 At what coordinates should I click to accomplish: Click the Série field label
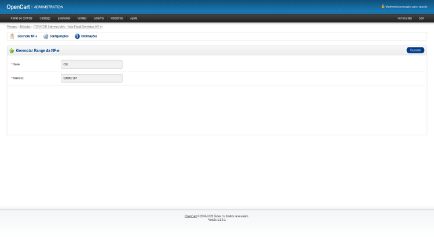pyautogui.click(x=17, y=64)
